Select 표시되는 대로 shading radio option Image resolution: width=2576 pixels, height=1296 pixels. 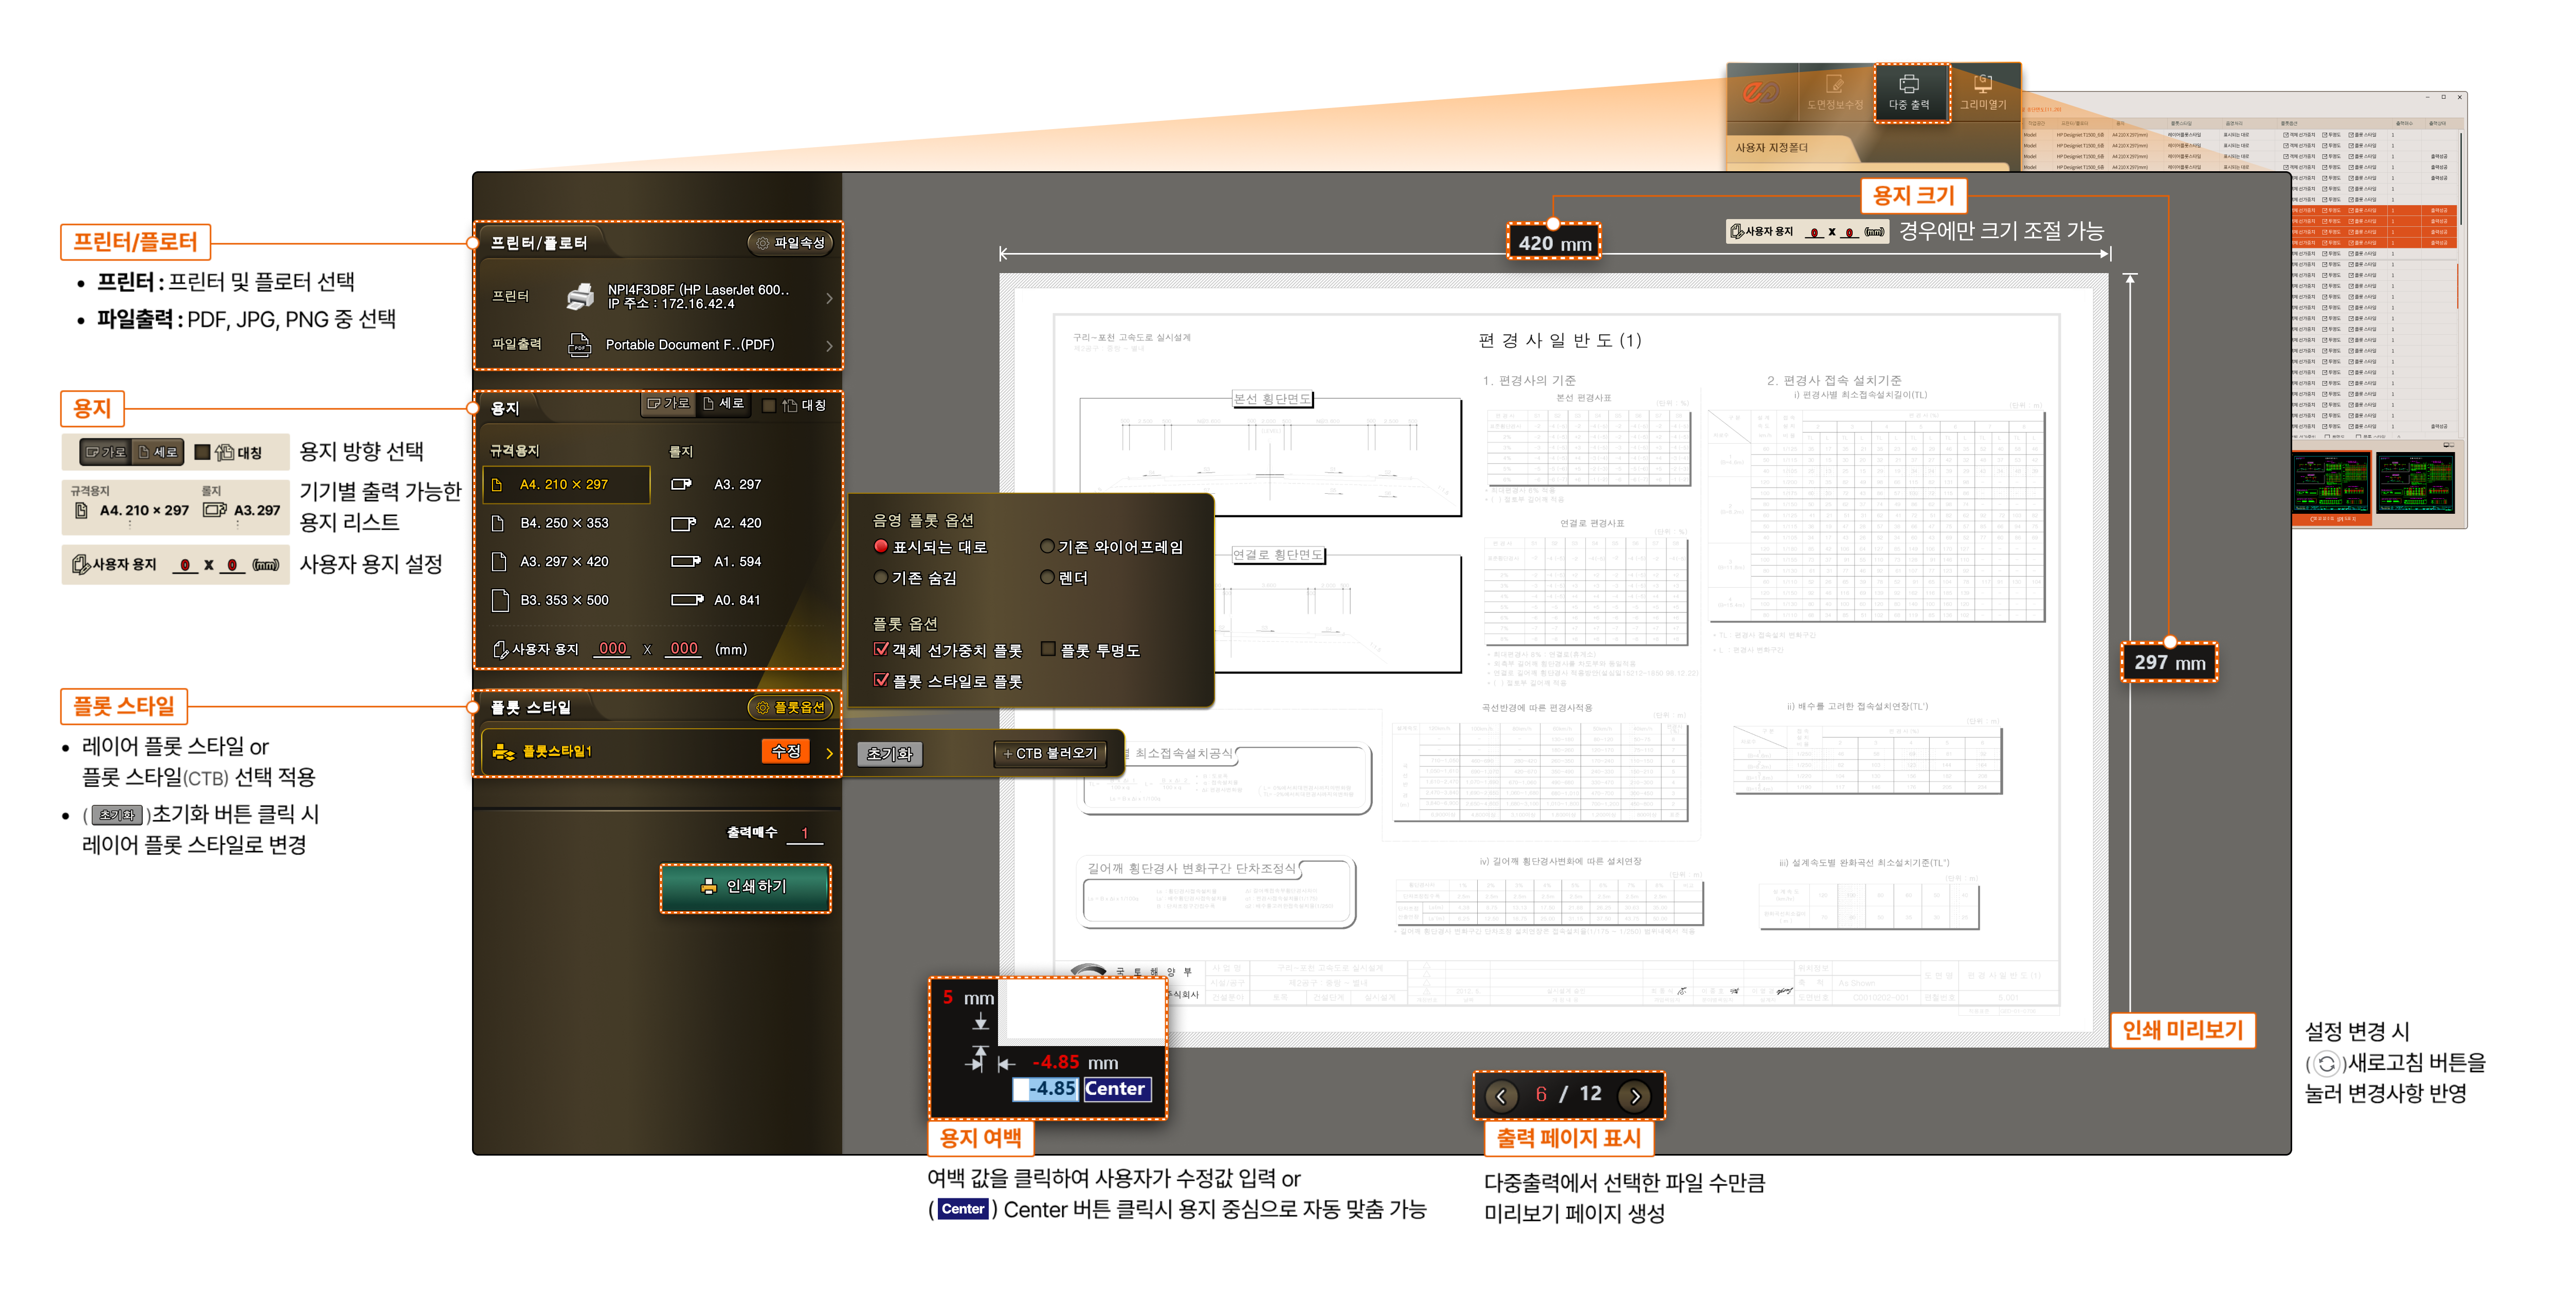pos(881,546)
